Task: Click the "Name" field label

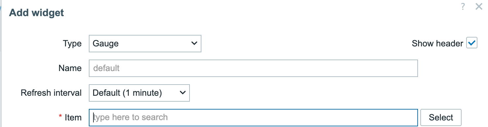Action: (x=70, y=68)
